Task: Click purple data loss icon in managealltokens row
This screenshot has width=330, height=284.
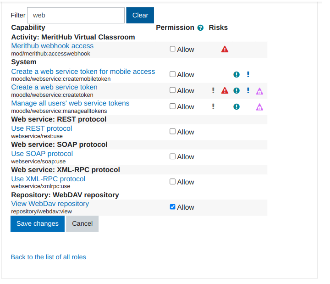Action: point(259,107)
